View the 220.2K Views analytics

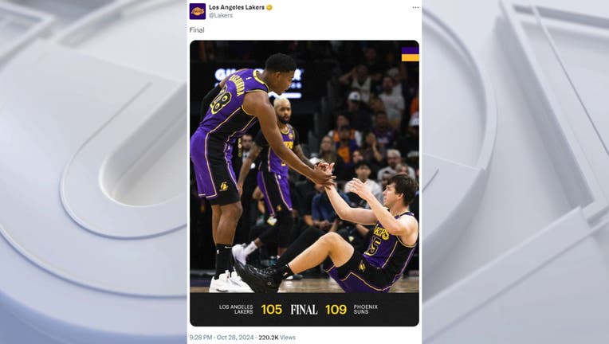[x=277, y=338]
